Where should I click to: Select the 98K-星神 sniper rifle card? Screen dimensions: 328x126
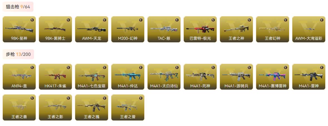pos(19,29)
